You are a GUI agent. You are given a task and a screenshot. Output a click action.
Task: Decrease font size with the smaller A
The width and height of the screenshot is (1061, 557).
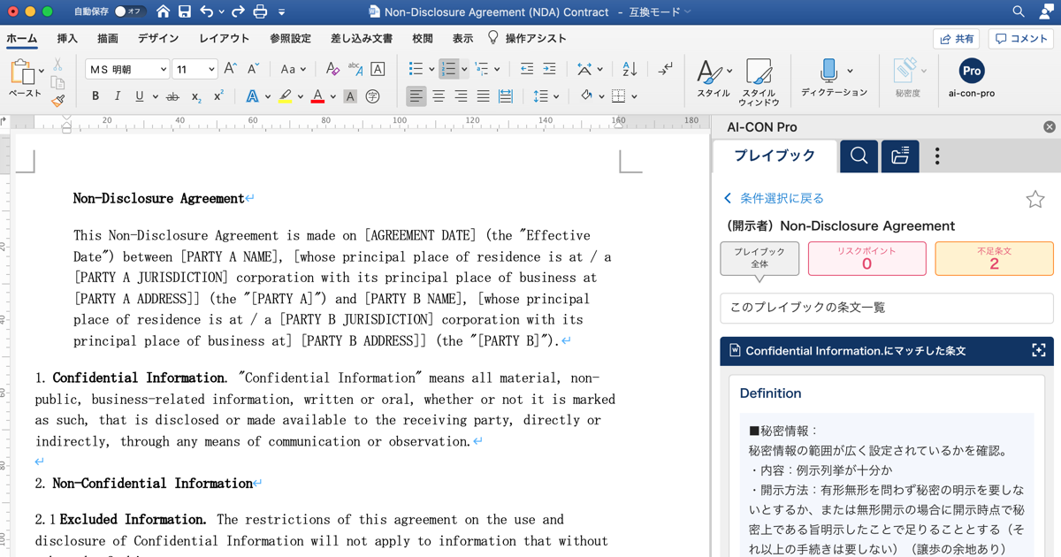tap(253, 69)
